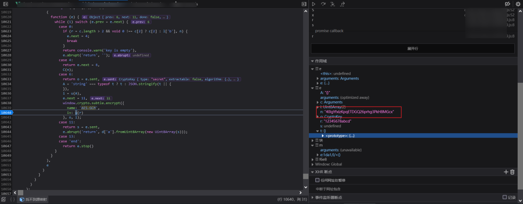Click the Resume execution play icon
This screenshot has height=204, width=523.
314,4
